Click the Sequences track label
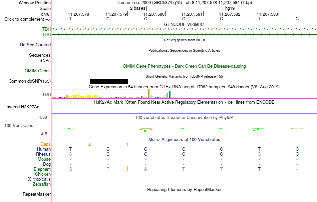This screenshot has height=202, width=317. click(x=40, y=55)
